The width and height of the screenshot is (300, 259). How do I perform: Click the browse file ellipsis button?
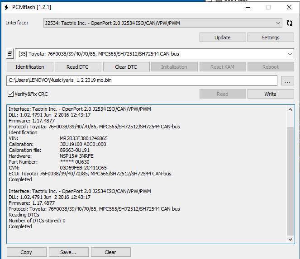pyautogui.click(x=288, y=81)
